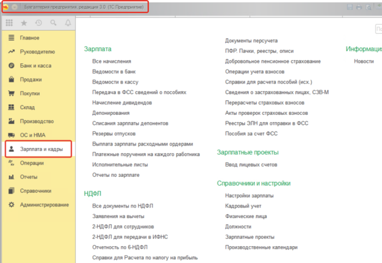Open the Операции section
The image size is (382, 263).
[32, 163]
